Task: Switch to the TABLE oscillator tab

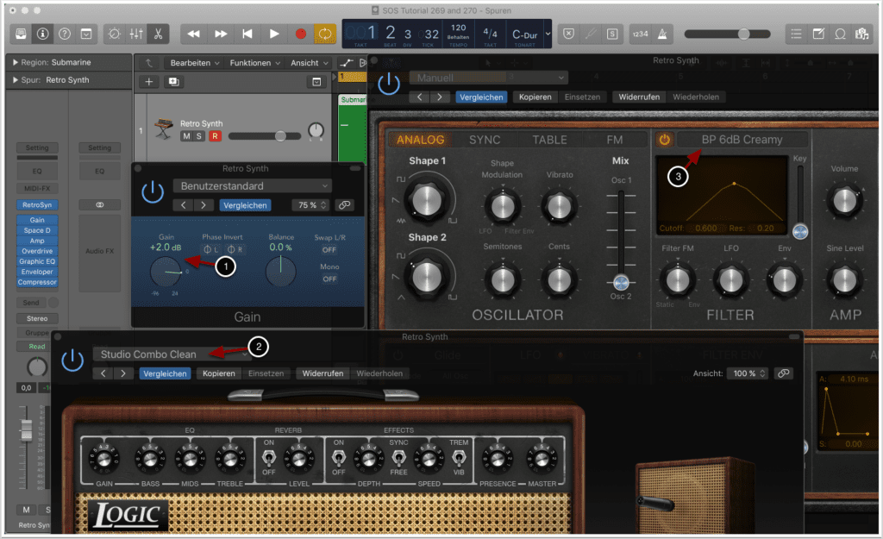Action: point(549,140)
